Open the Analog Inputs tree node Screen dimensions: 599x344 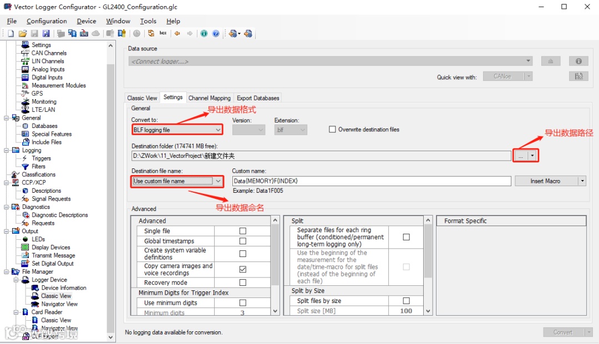click(x=48, y=69)
